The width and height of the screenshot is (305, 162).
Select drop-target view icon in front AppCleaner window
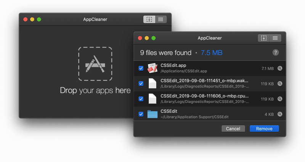click(264, 38)
